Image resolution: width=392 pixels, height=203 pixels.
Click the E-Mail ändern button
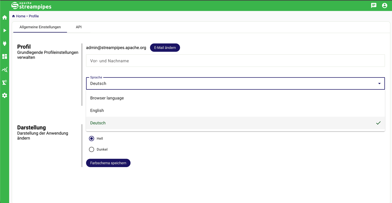point(165,48)
